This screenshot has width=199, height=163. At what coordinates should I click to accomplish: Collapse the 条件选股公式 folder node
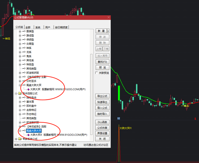16,93
